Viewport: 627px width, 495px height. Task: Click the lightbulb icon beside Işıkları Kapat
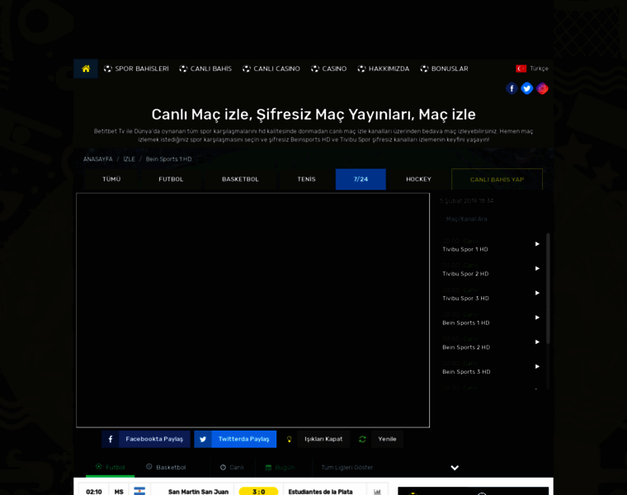tap(289, 439)
